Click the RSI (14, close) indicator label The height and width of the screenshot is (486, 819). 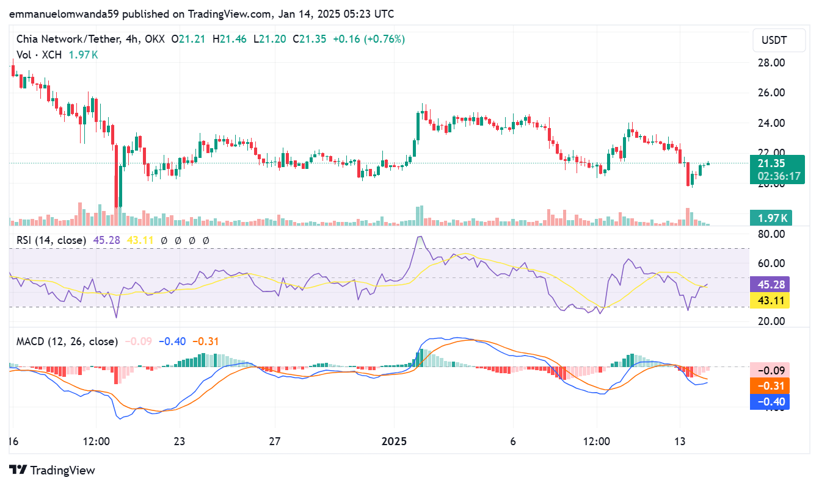point(51,240)
